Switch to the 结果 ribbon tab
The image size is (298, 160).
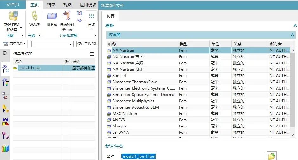pos(51,5)
